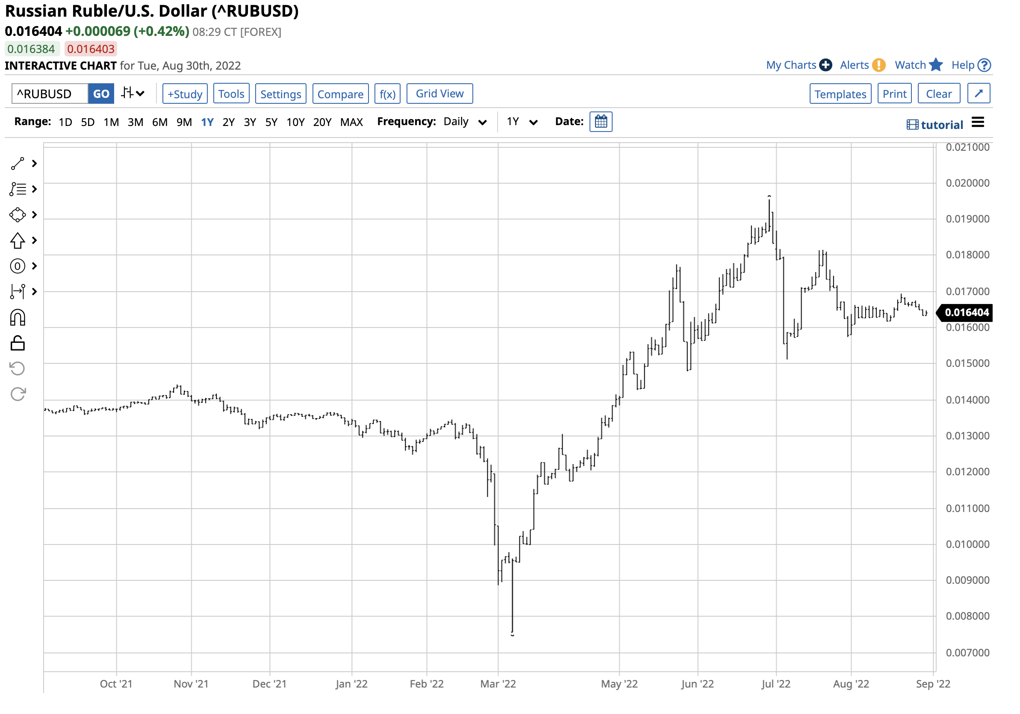
Task: Select the 20Y range
Action: [322, 122]
